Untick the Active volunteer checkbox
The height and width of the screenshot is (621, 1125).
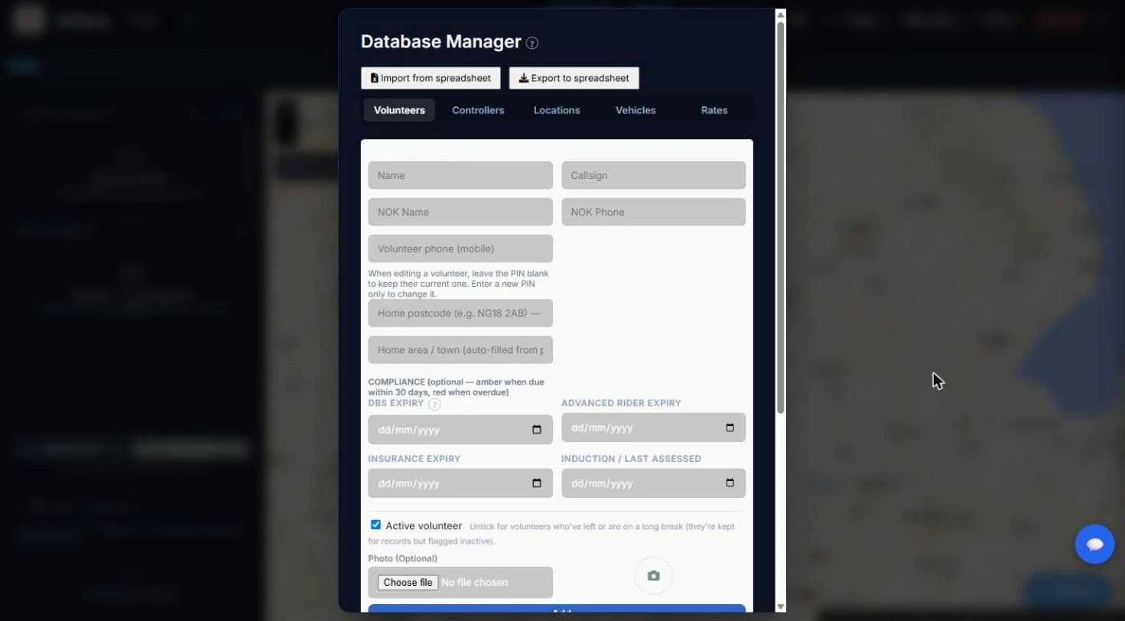tap(376, 525)
